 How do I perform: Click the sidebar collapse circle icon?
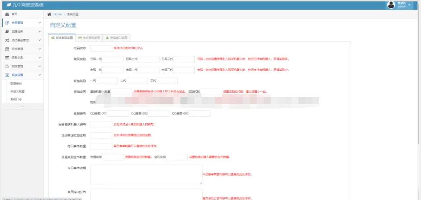tap(22, 106)
